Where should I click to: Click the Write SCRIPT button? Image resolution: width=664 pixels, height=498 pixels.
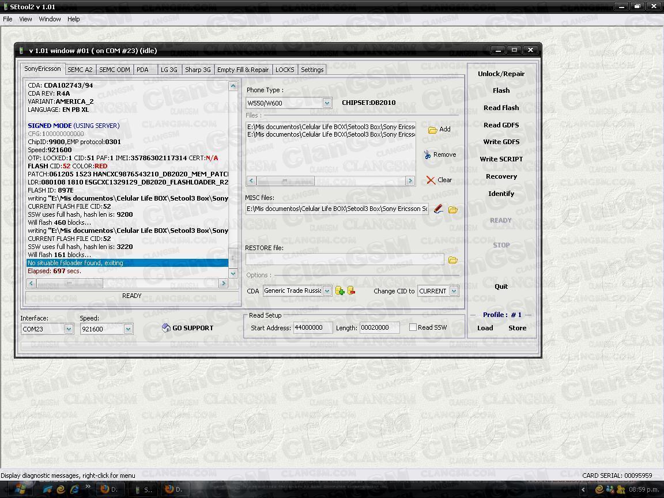coord(501,159)
